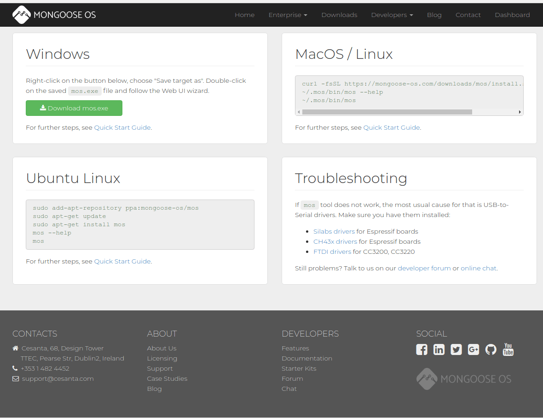The height and width of the screenshot is (418, 543).
Task: Open the Twitter social icon
Action: tap(456, 349)
